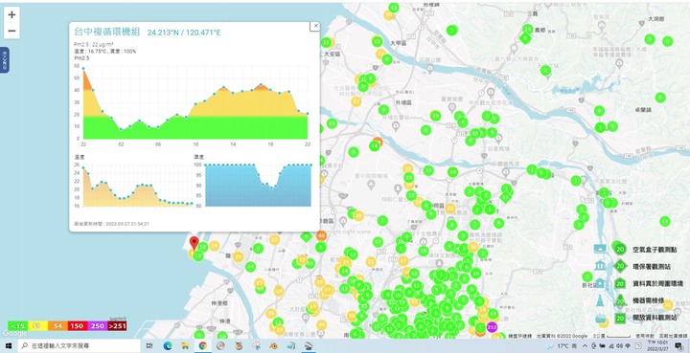This screenshot has width=690, height=353.
Task: Switch to Chrome in the taskbar
Action: (x=202, y=346)
